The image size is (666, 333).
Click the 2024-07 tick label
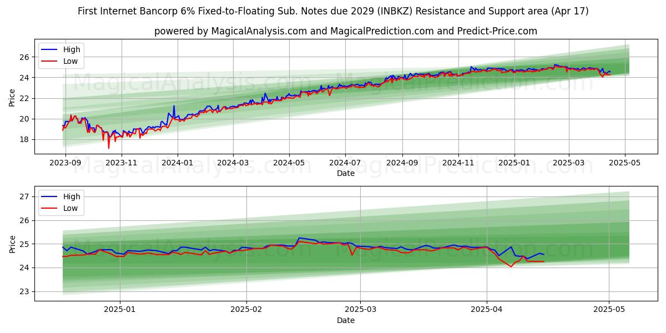pyautogui.click(x=345, y=163)
